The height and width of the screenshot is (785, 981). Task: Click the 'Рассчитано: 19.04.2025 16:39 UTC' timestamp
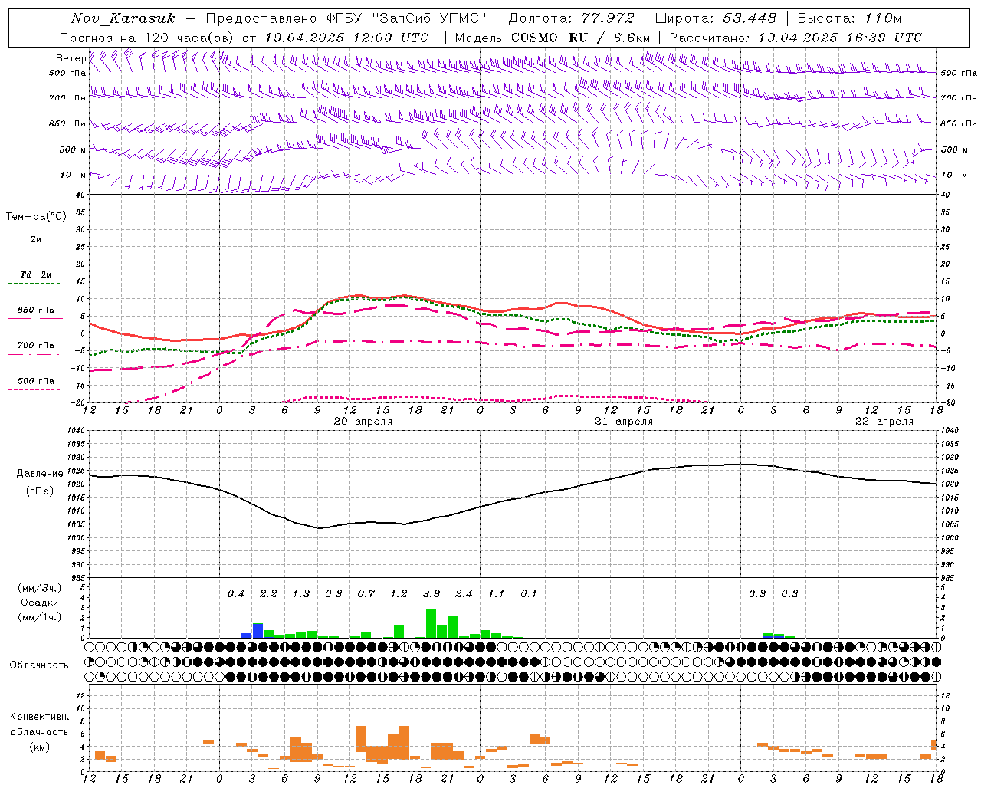(796, 38)
